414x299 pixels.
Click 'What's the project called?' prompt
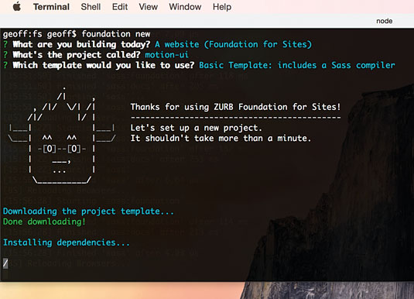click(77, 55)
